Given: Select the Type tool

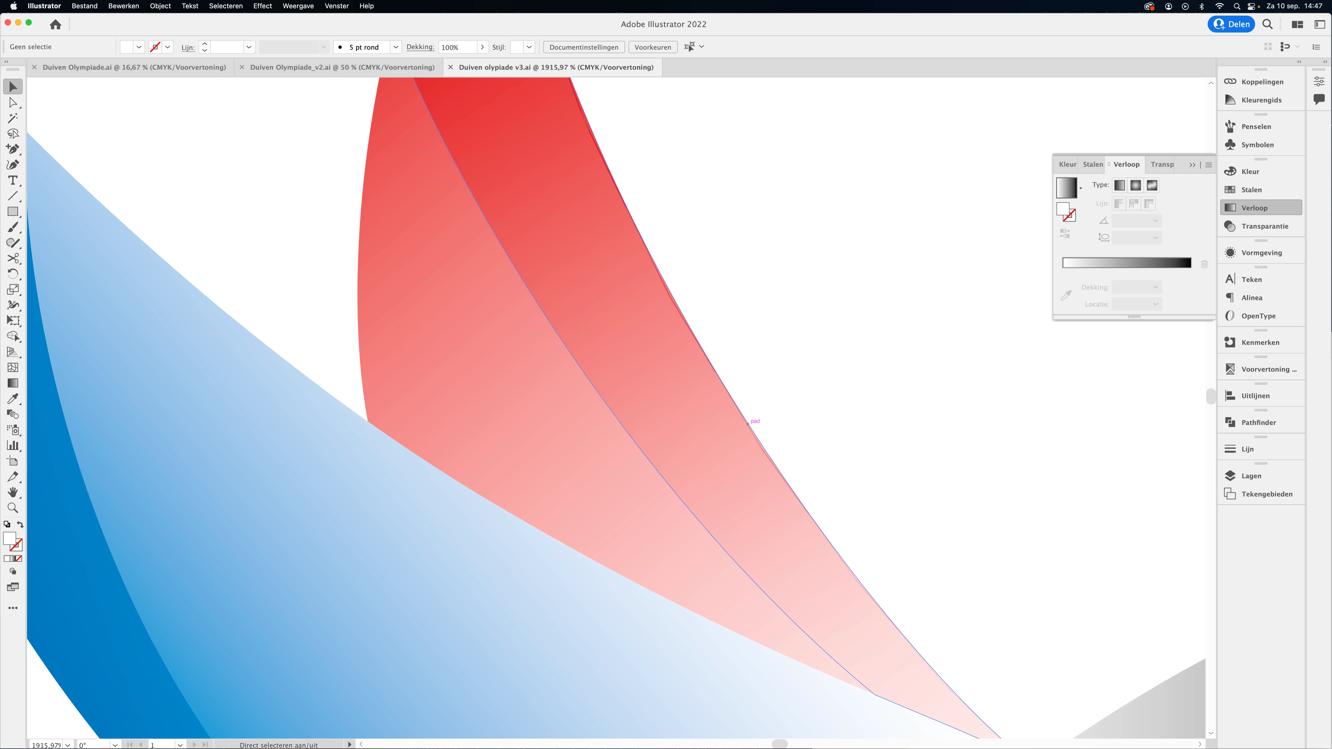Looking at the screenshot, I should point(13,180).
